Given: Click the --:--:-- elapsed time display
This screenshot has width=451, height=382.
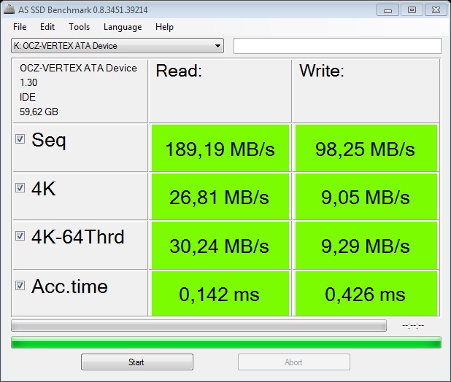Looking at the screenshot, I should 413,325.
